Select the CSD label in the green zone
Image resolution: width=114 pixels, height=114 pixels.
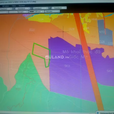18,86
